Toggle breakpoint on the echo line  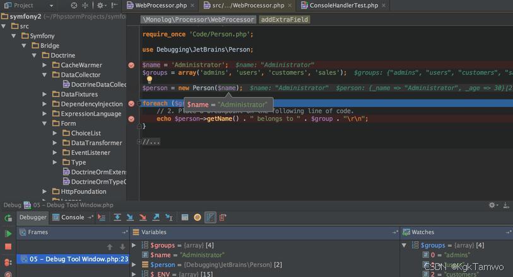131,118
